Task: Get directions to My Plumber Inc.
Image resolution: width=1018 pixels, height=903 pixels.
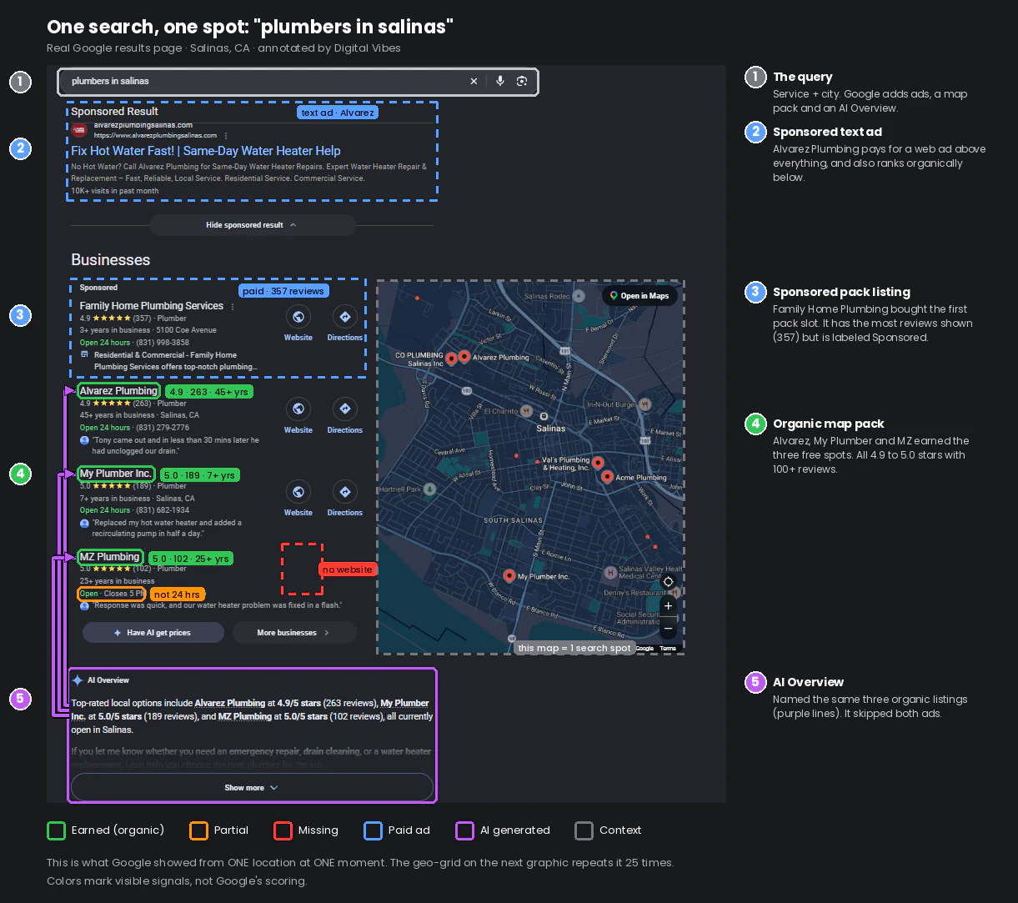Action: point(344,492)
